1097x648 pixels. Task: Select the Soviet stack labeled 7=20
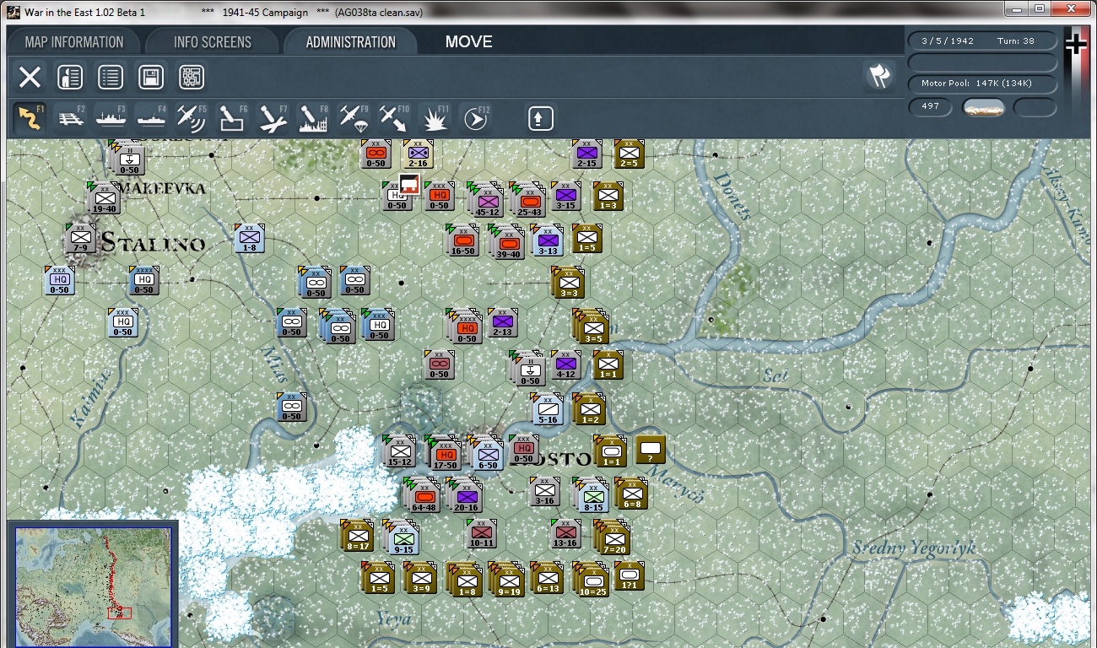pos(613,537)
